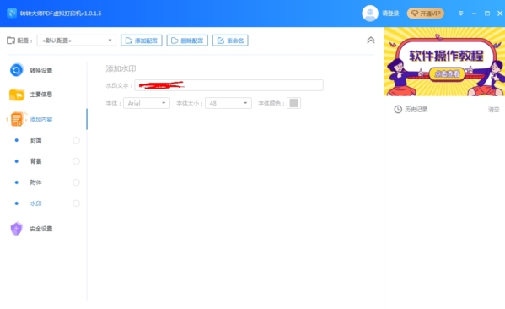Click the 添加水印 heading text
This screenshot has height=309, width=505.
point(121,68)
